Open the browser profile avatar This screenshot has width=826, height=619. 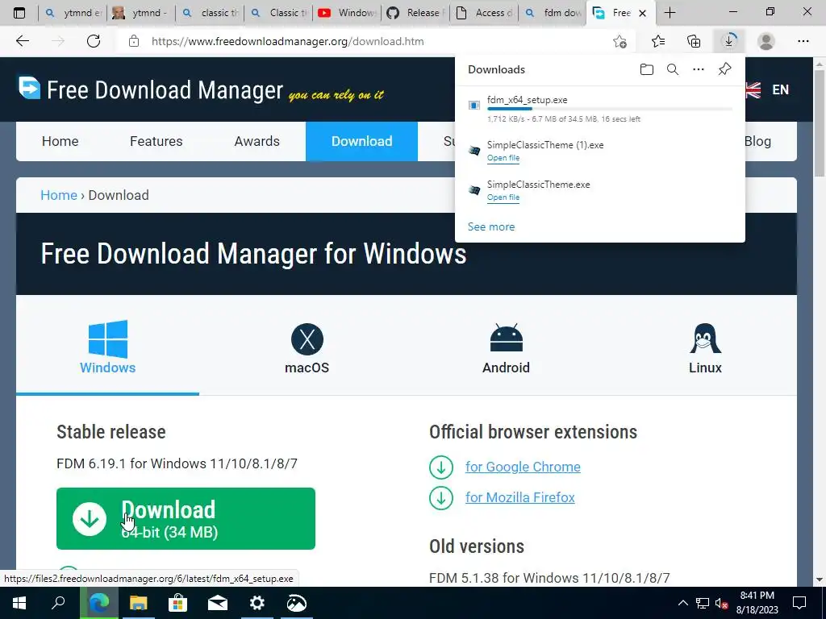[x=766, y=41]
